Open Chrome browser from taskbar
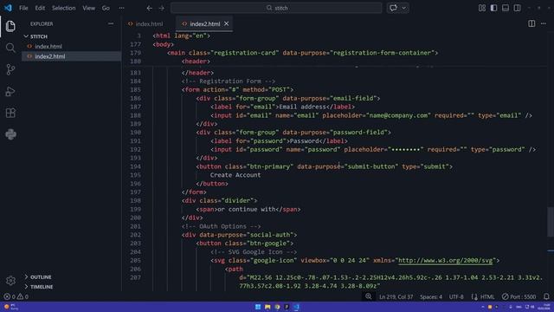The width and height of the screenshot is (554, 312). (277, 307)
